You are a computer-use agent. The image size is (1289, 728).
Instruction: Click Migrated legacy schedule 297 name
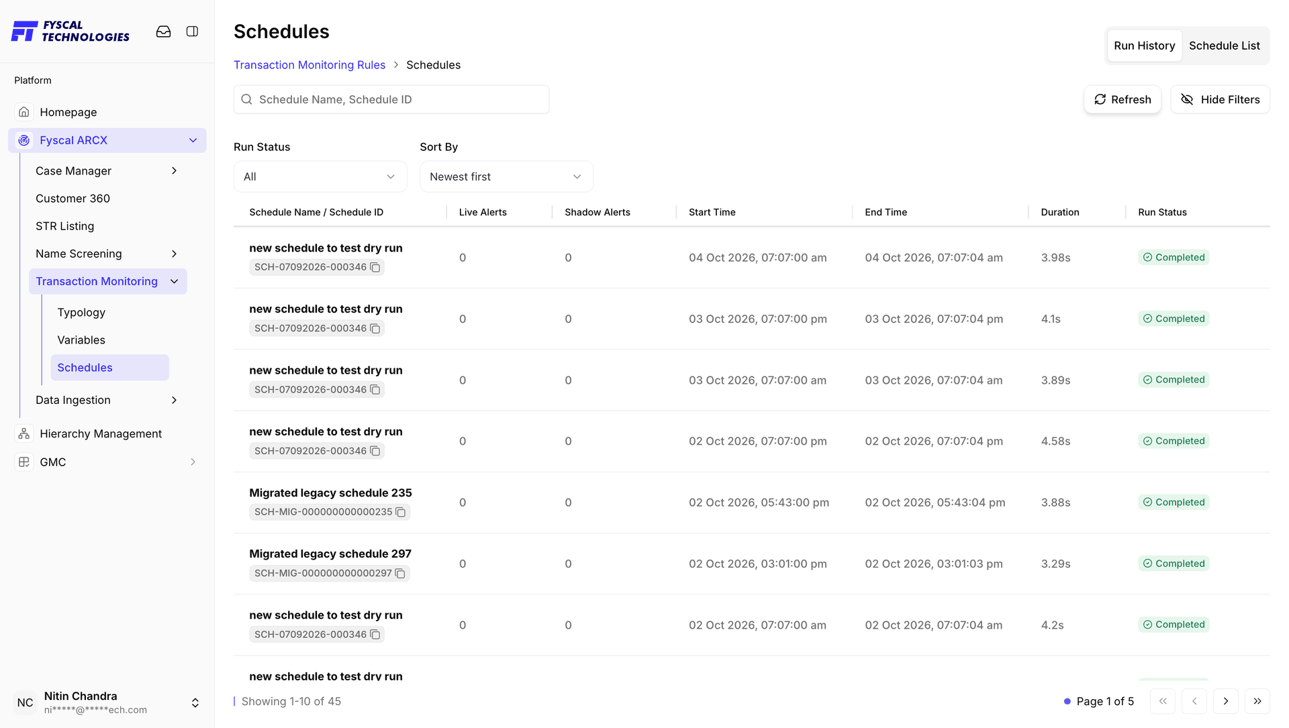[330, 554]
